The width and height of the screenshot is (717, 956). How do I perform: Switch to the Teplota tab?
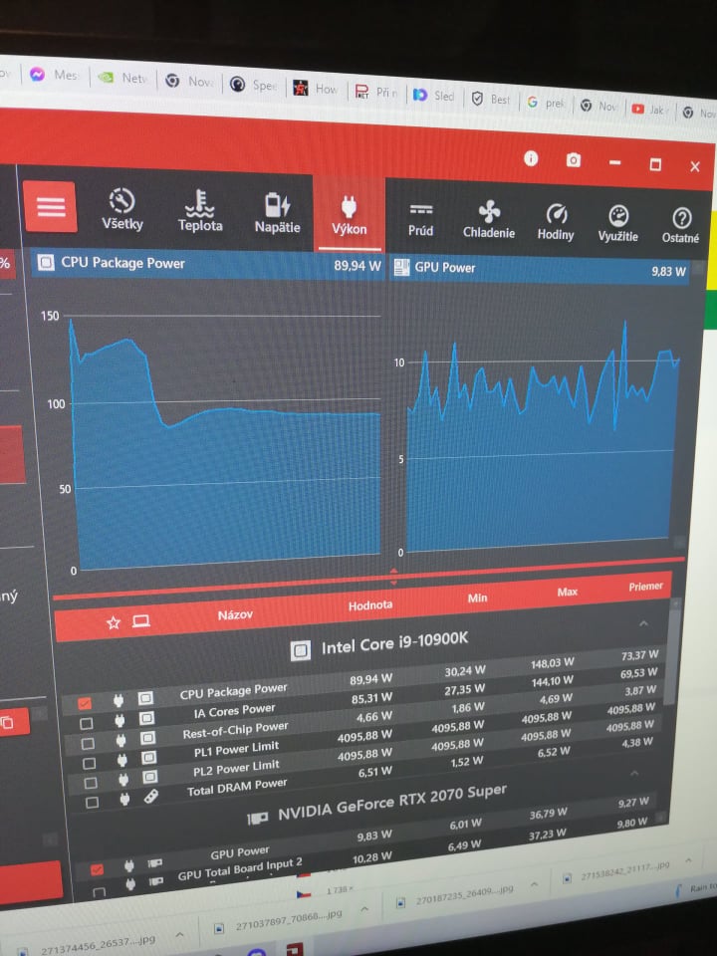coord(200,210)
